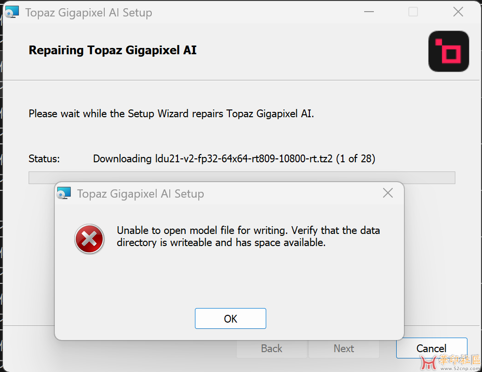
Task: Click the 'Please wait' description text
Action: (x=171, y=114)
